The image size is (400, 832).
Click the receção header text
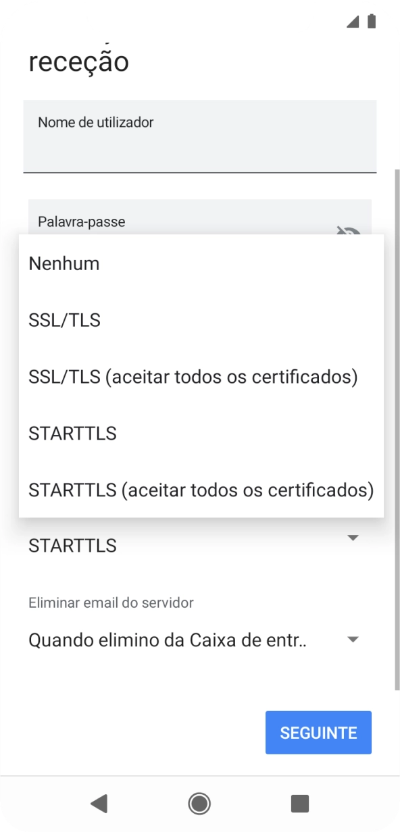click(78, 61)
